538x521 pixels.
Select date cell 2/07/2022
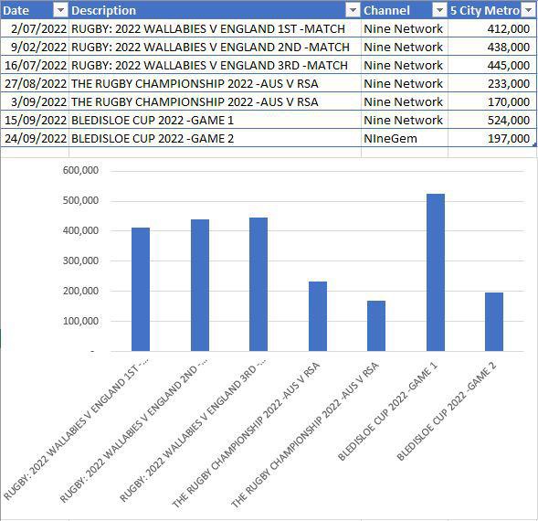pyautogui.click(x=35, y=28)
